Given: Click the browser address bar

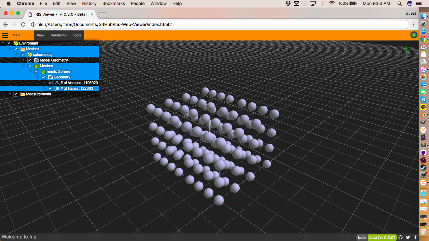Looking at the screenshot, I should [220, 24].
